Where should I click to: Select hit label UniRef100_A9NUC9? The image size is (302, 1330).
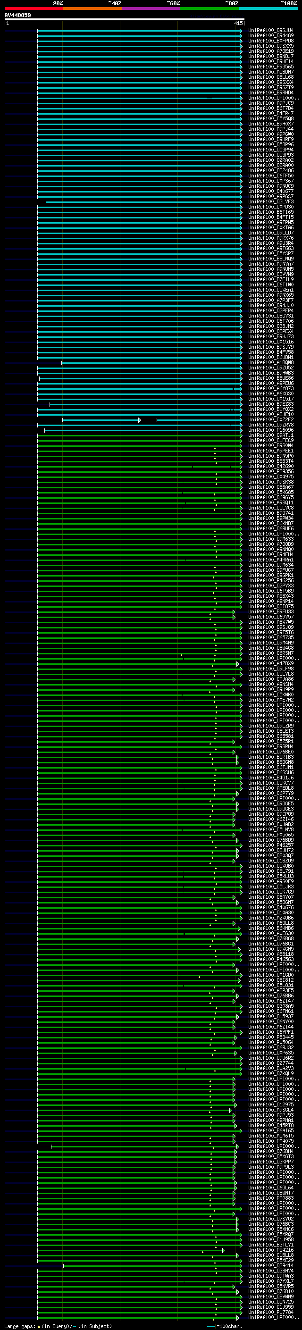pyautogui.click(x=271, y=186)
